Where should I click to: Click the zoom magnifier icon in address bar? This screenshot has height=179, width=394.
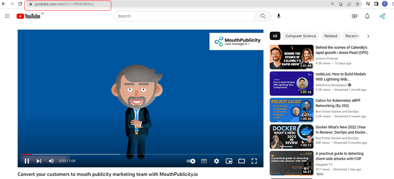pyautogui.click(x=332, y=4)
